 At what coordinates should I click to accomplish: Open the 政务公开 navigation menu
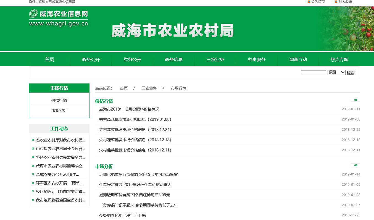point(91,60)
